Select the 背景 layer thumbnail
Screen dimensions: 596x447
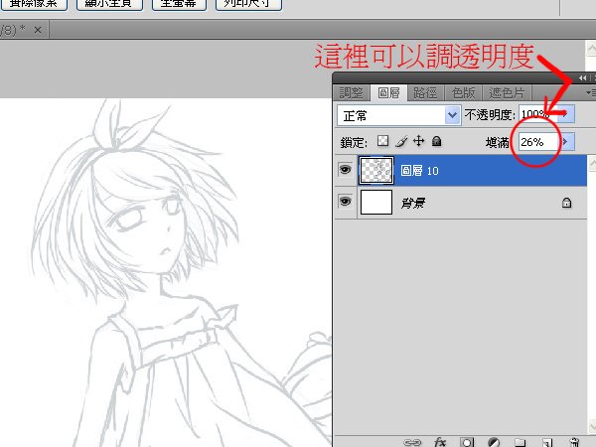coord(376,202)
